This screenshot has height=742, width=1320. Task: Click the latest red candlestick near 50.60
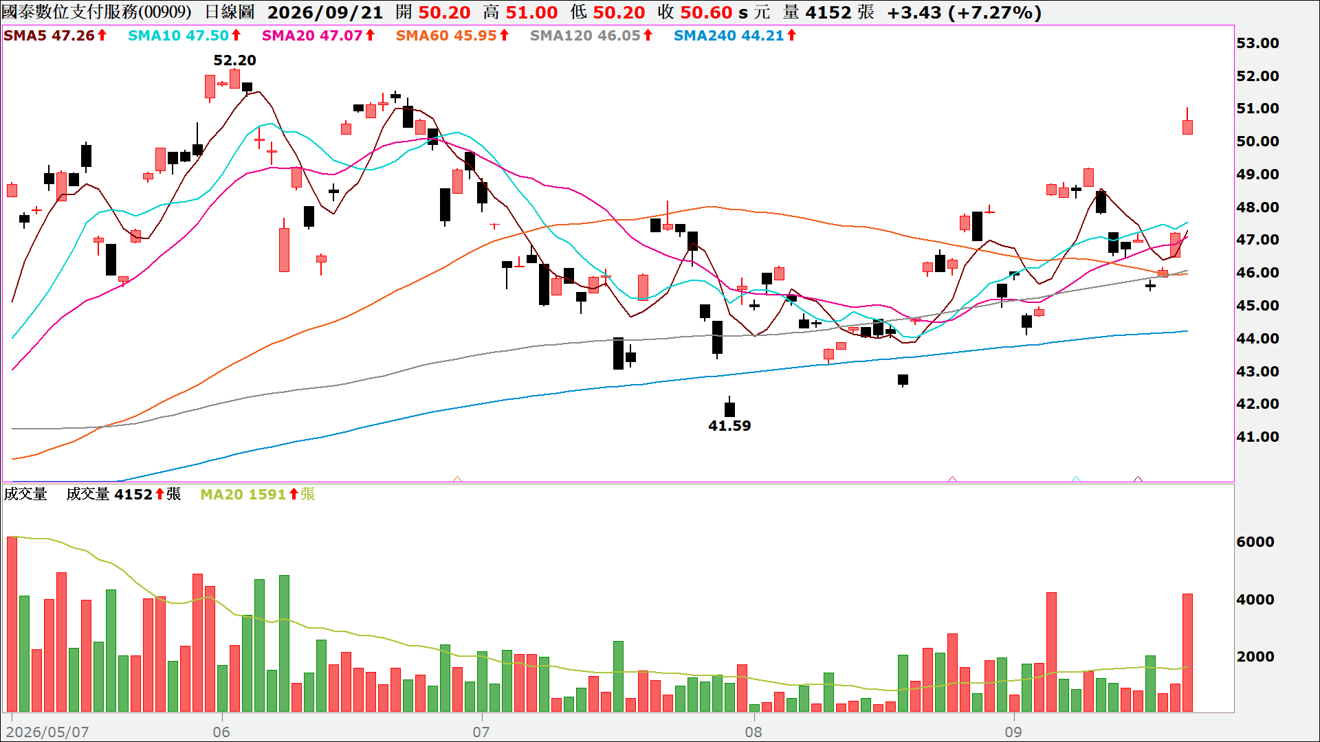[1187, 126]
